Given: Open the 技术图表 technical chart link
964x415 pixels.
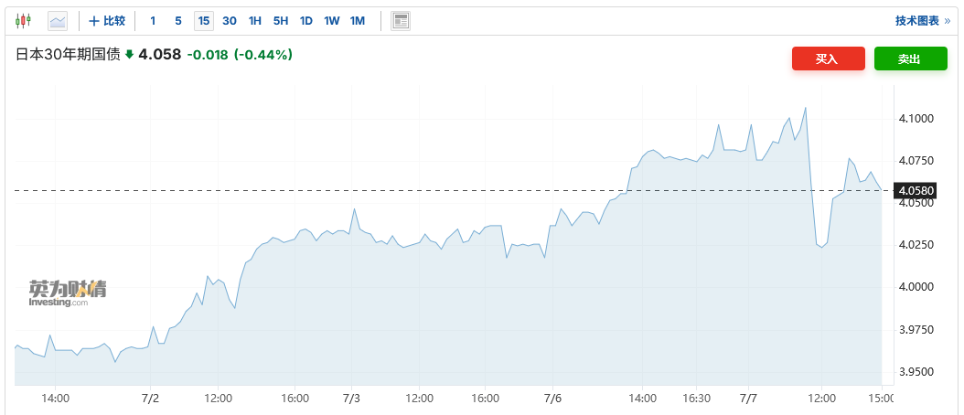Looking at the screenshot, I should [x=923, y=21].
